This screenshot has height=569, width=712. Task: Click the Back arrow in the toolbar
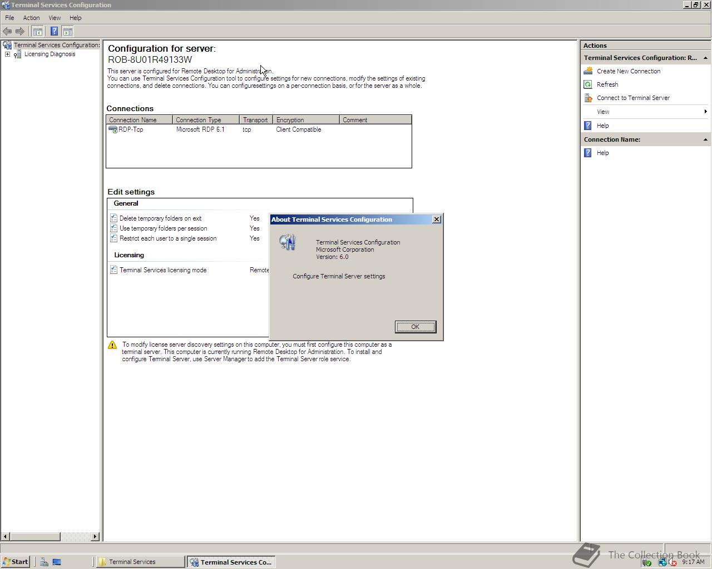click(x=7, y=31)
